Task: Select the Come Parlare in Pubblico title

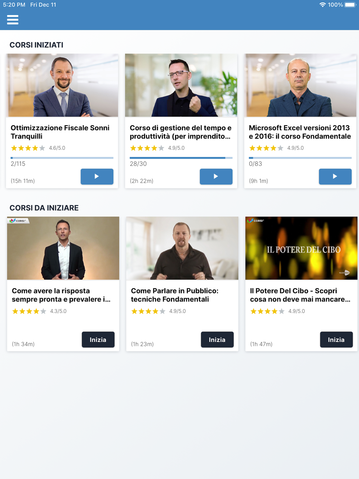Action: 175,295
